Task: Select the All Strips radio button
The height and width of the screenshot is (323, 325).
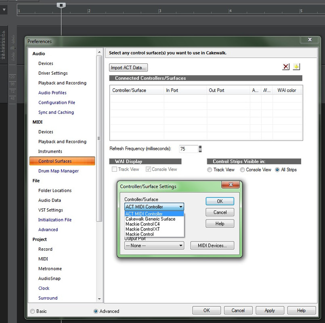Action: click(x=277, y=170)
